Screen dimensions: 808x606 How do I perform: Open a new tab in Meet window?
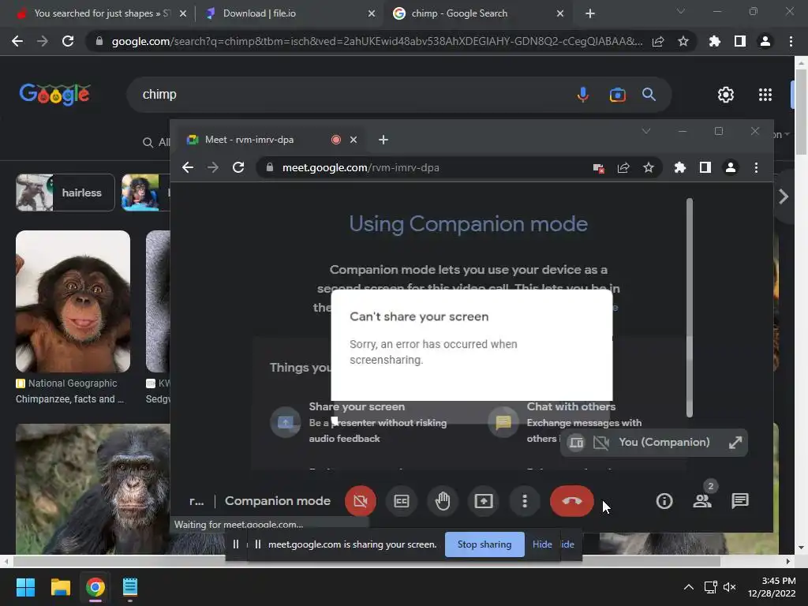click(383, 140)
